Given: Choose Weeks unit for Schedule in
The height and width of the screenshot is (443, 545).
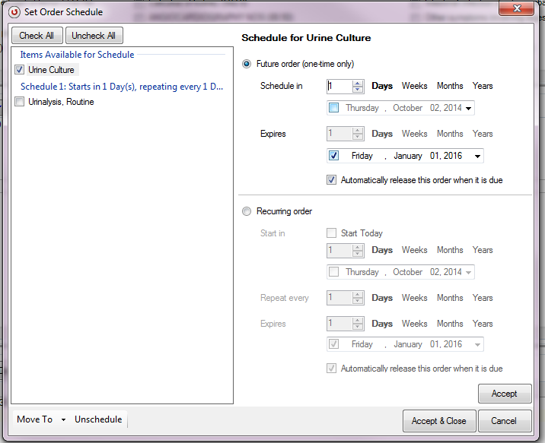Looking at the screenshot, I should pyautogui.click(x=414, y=86).
